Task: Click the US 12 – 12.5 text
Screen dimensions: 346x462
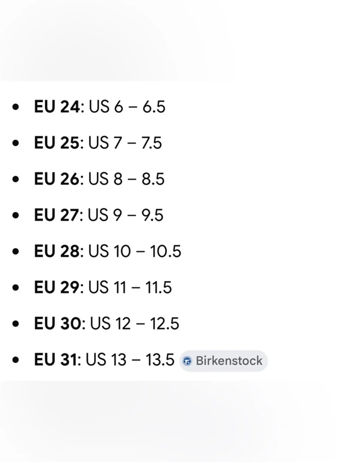Action: (x=135, y=324)
